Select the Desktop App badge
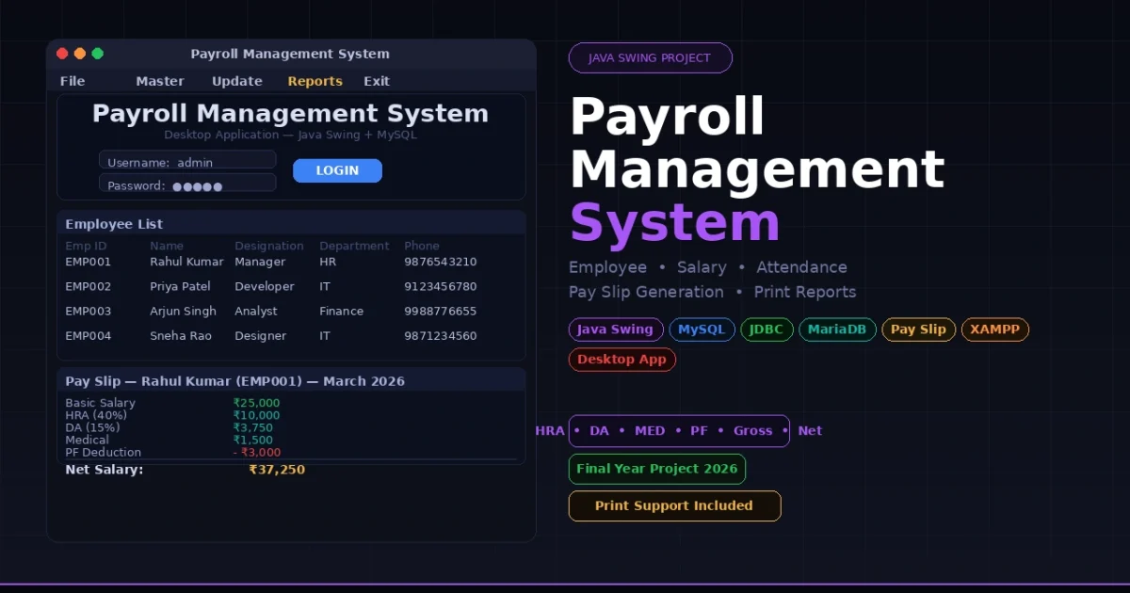 tap(621, 359)
